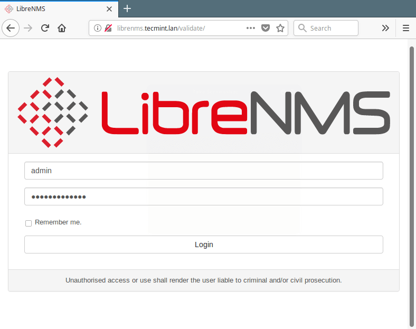The width and height of the screenshot is (416, 329).
Task: Focus the browser Search field
Action: (326, 28)
